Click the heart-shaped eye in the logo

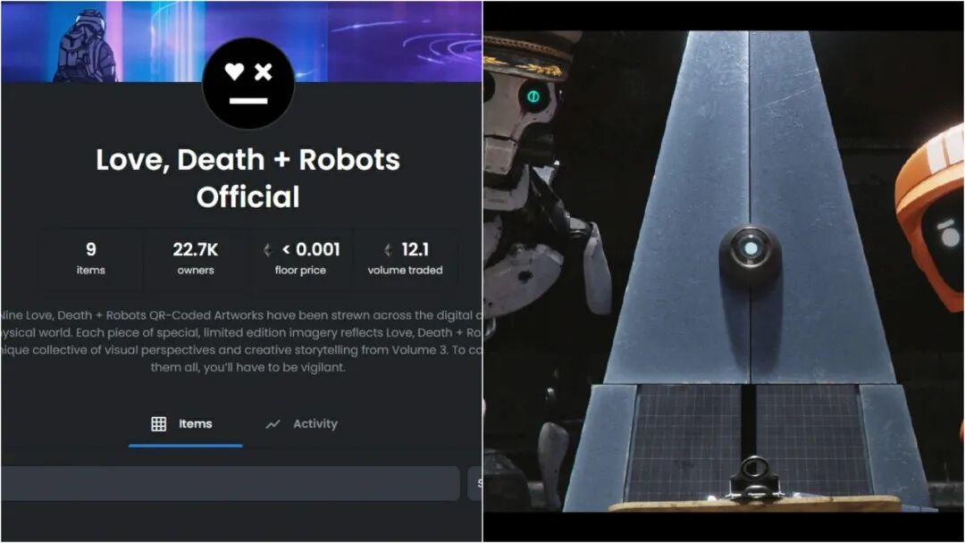tap(234, 71)
